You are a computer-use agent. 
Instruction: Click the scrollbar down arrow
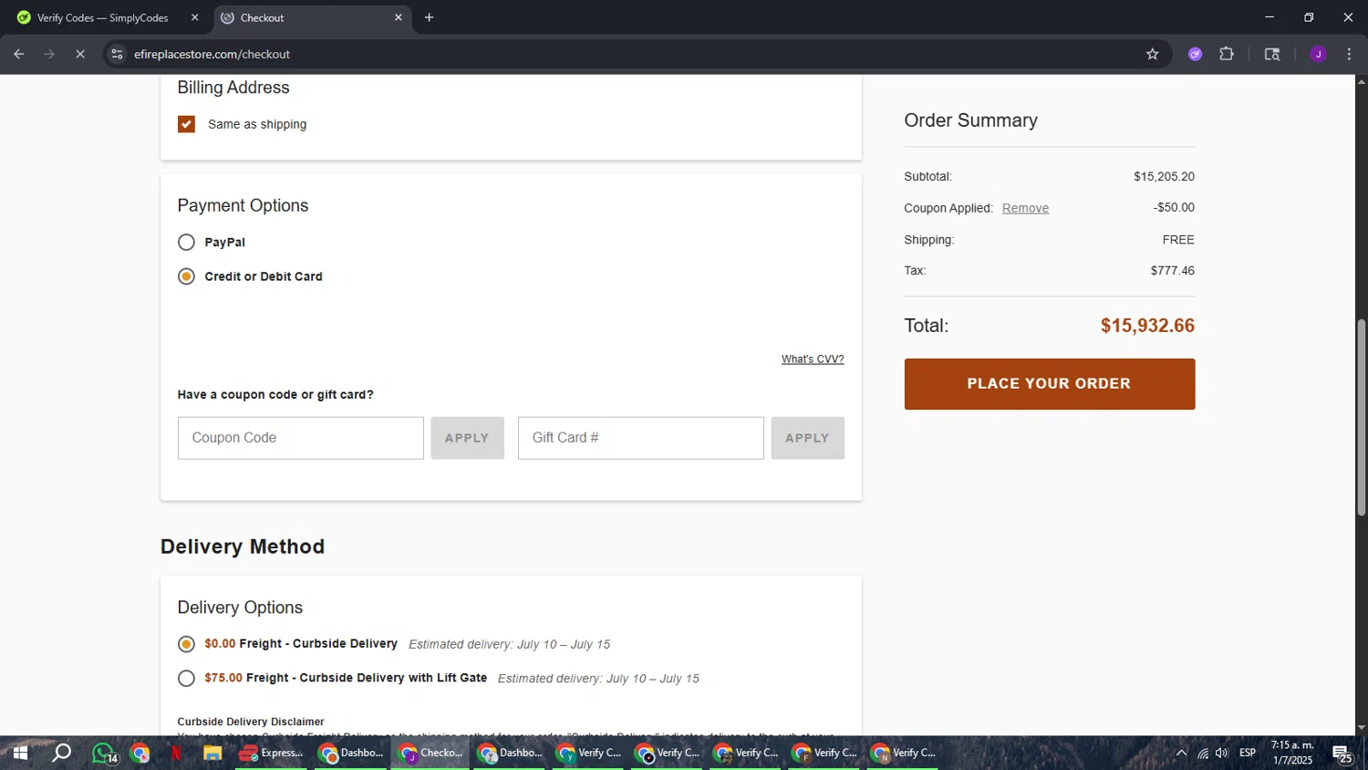pos(1361,728)
